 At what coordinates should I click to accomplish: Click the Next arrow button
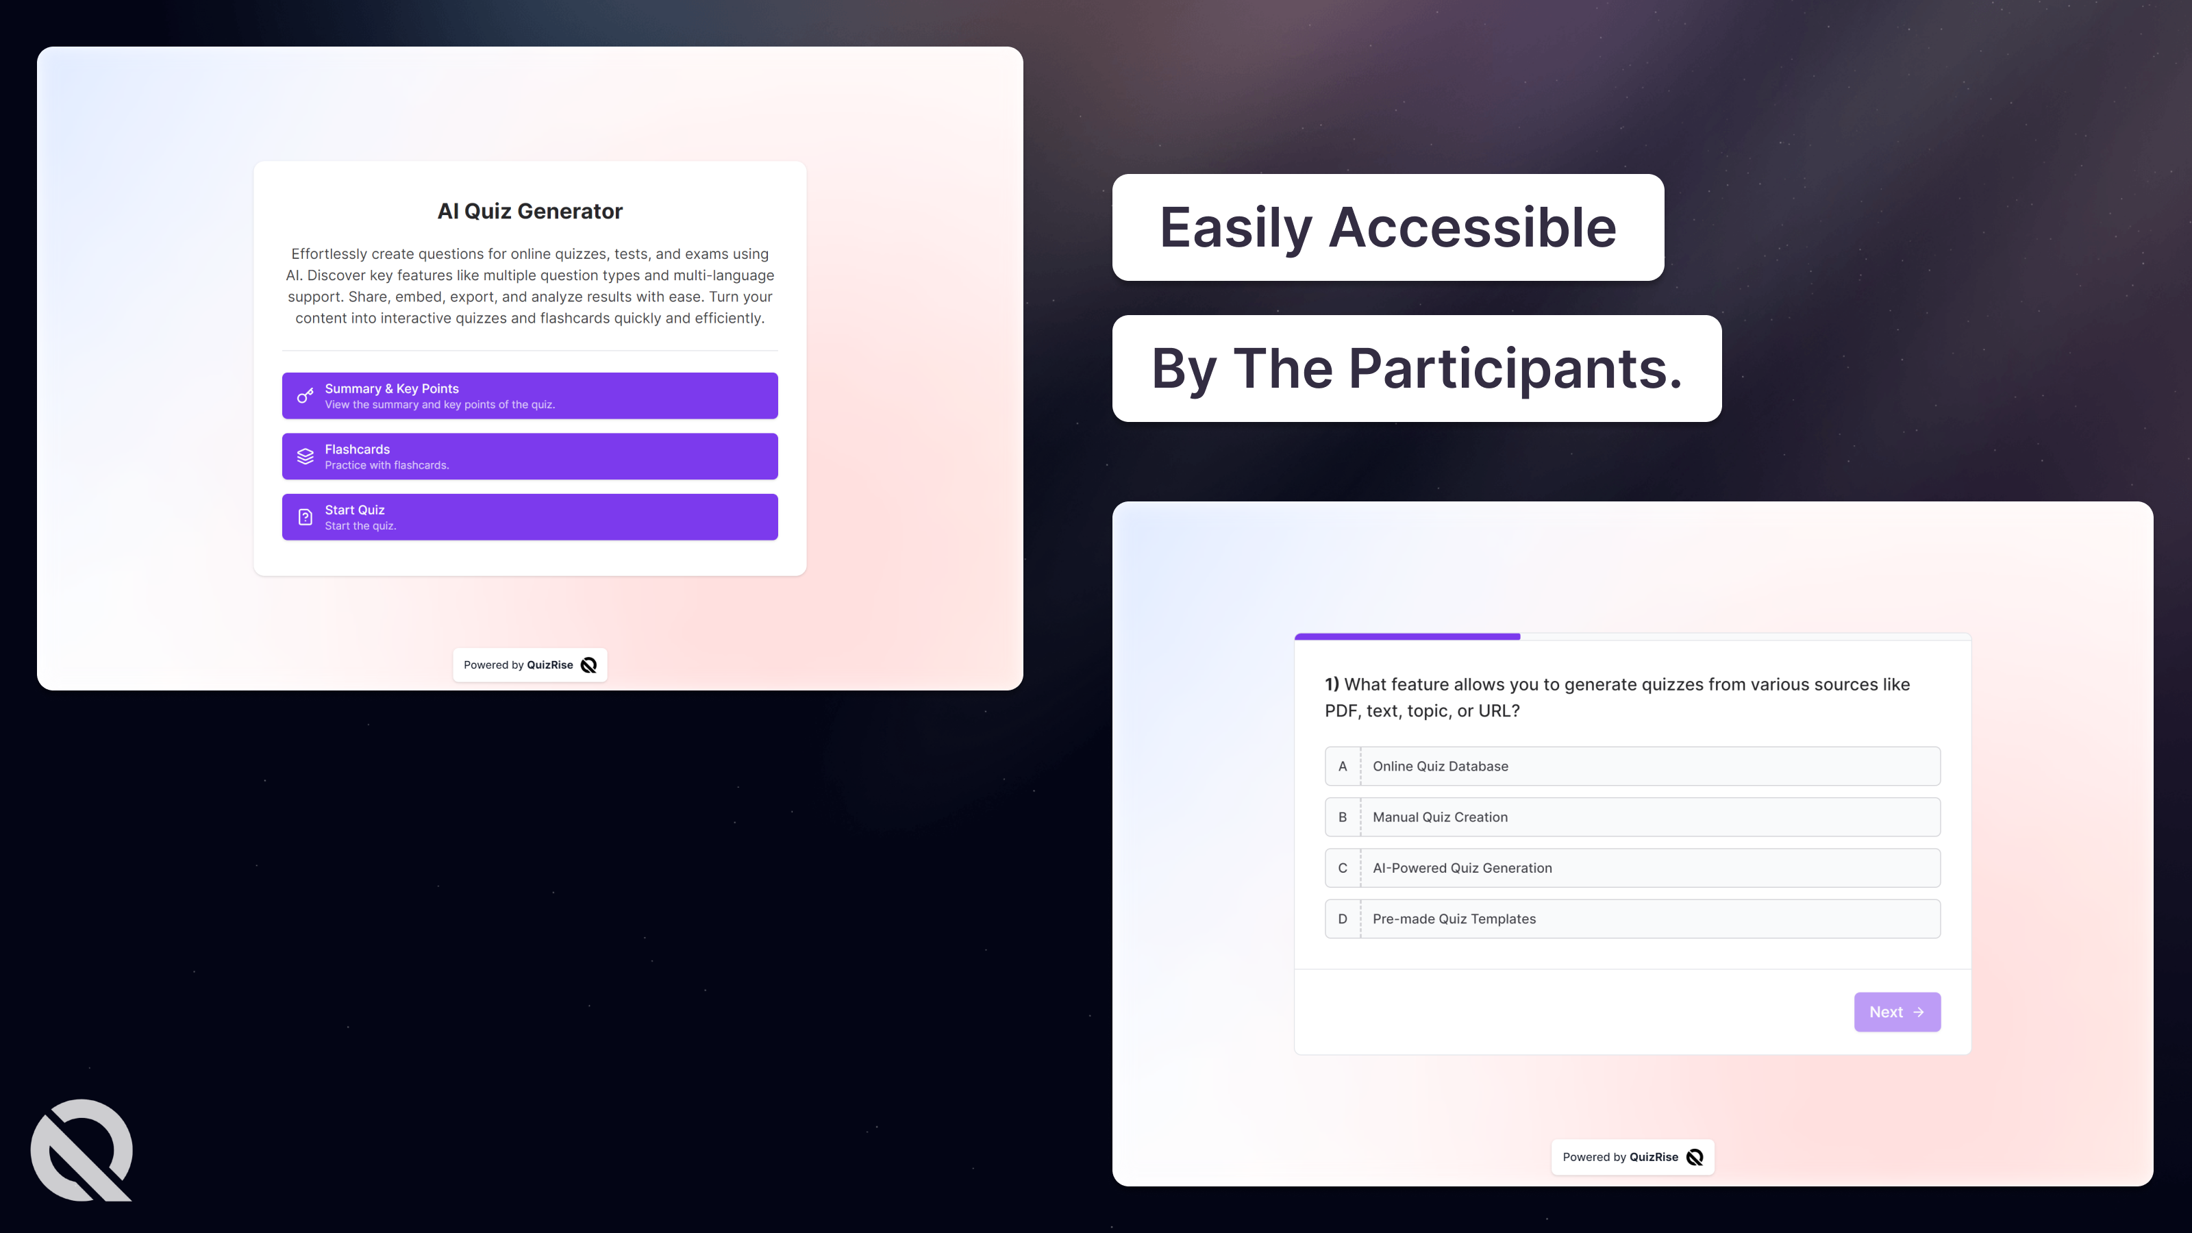(1897, 1012)
